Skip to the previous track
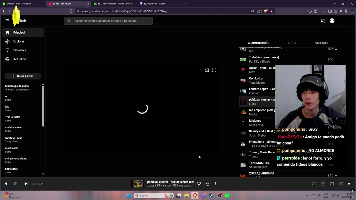 (x=6, y=184)
